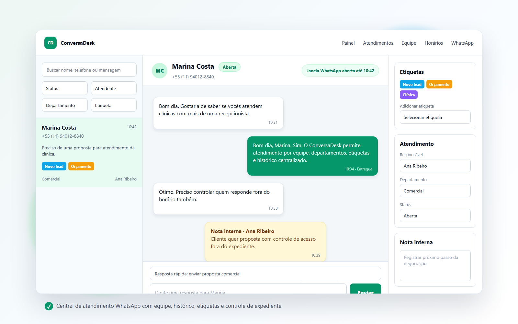Click the Aberta status badge in chat header
Screen dimensions: 518x324
230,67
